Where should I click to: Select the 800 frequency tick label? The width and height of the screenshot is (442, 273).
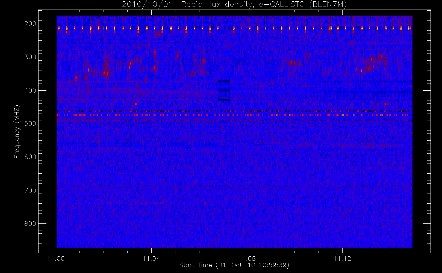(x=30, y=224)
